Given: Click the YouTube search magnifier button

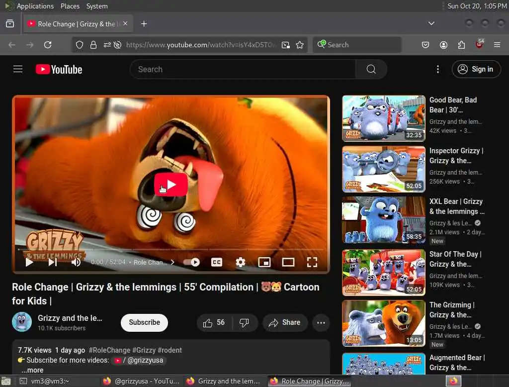Looking at the screenshot, I should (371, 69).
